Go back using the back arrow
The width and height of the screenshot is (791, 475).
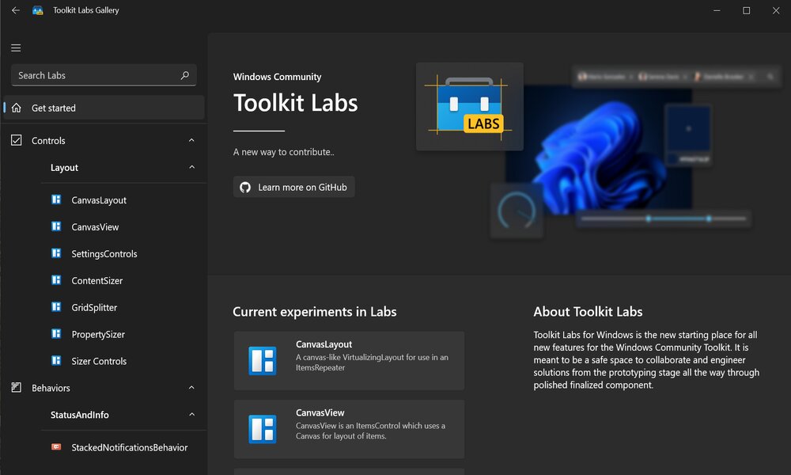(x=16, y=10)
